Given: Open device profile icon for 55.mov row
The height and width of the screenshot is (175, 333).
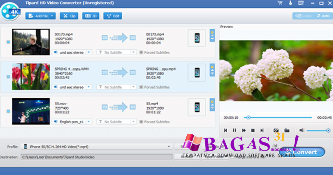Looking at the screenshot, I should tap(197, 107).
